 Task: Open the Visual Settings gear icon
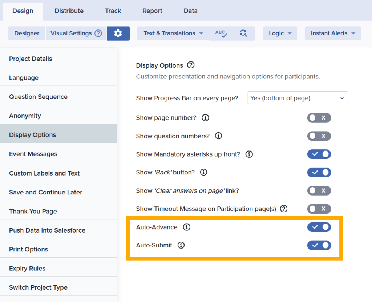tap(118, 33)
